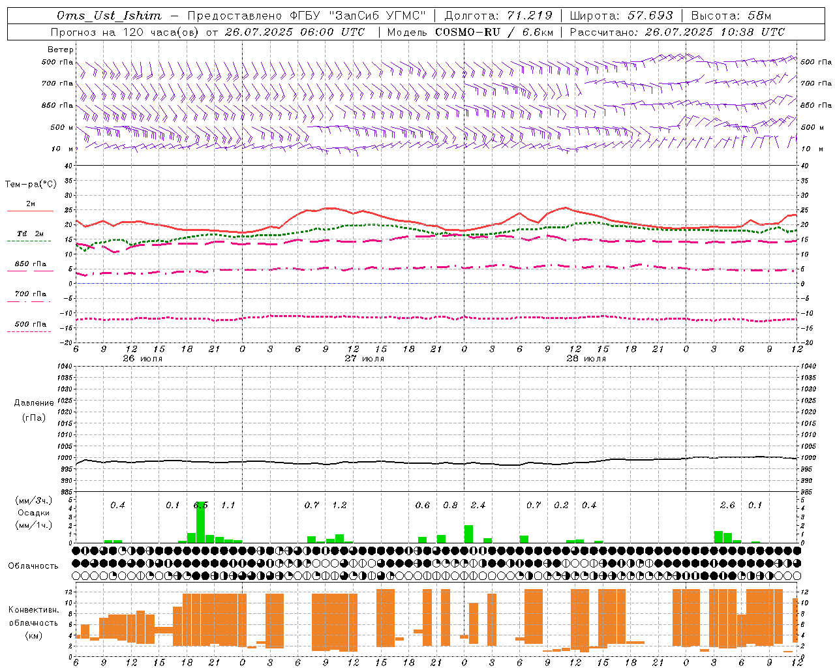Click the 26 июля date label
This screenshot has height=668, width=835.
(x=142, y=359)
